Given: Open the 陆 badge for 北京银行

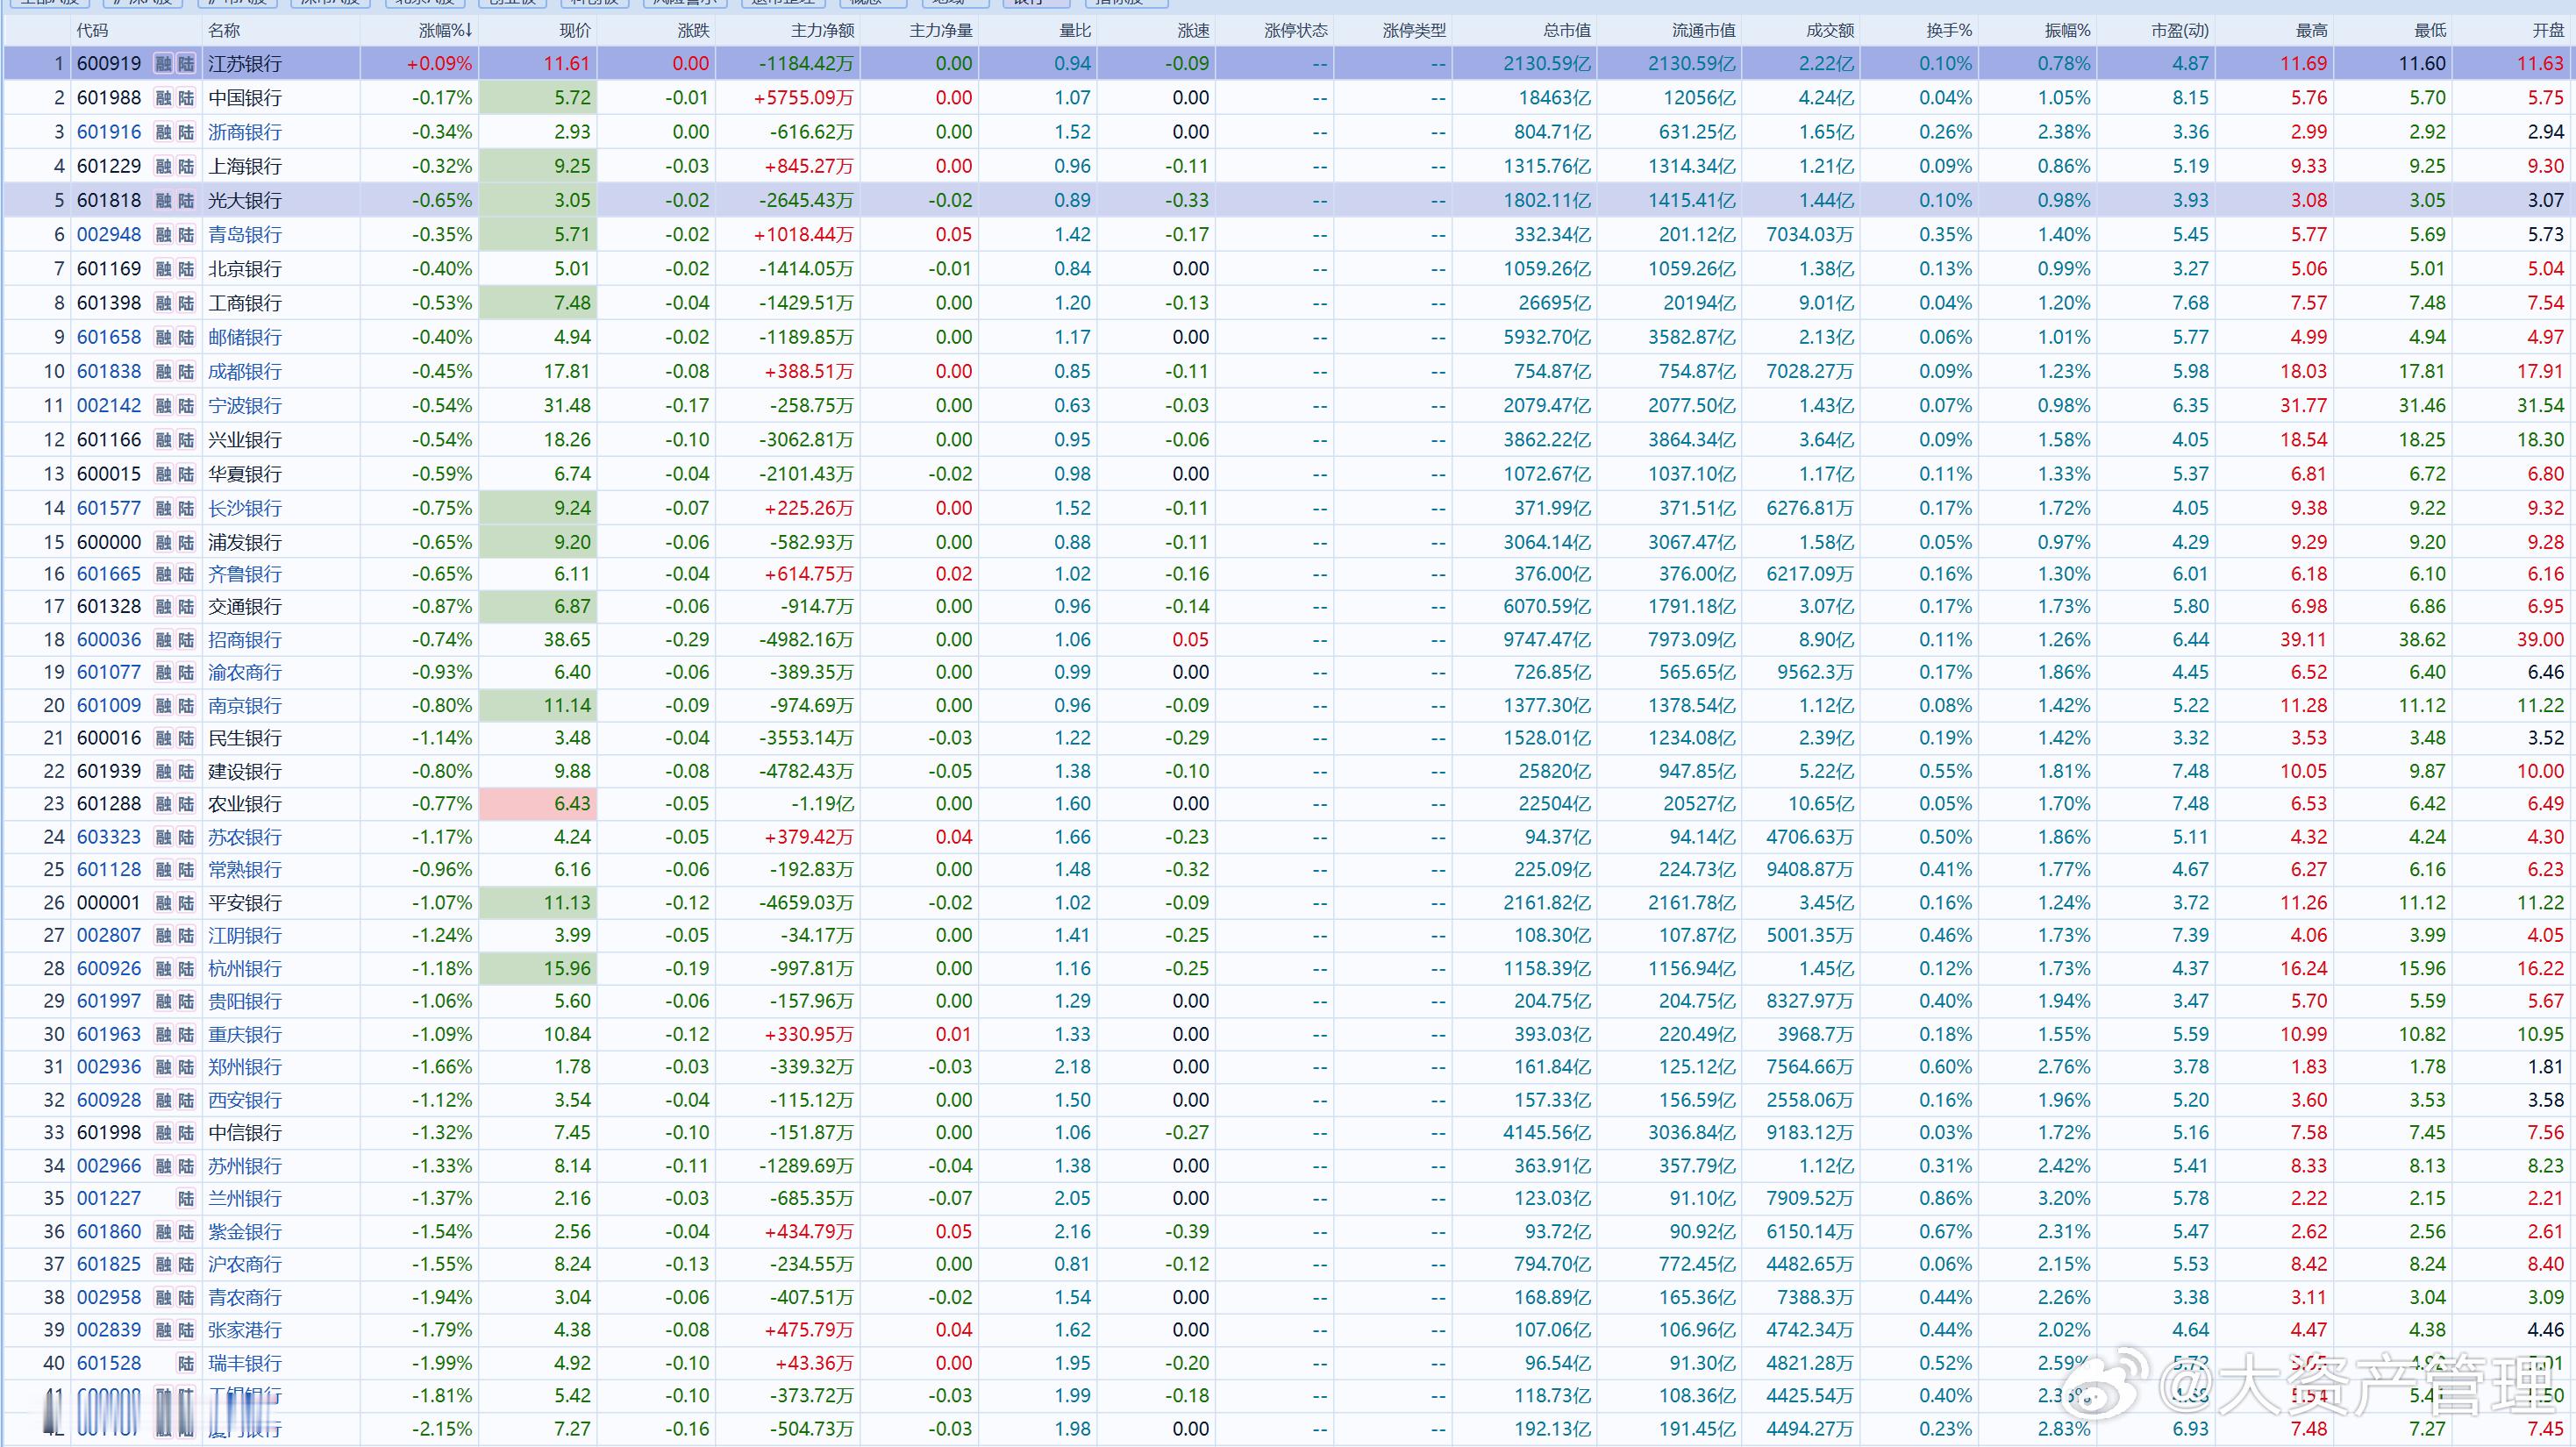Looking at the screenshot, I should pos(186,269).
